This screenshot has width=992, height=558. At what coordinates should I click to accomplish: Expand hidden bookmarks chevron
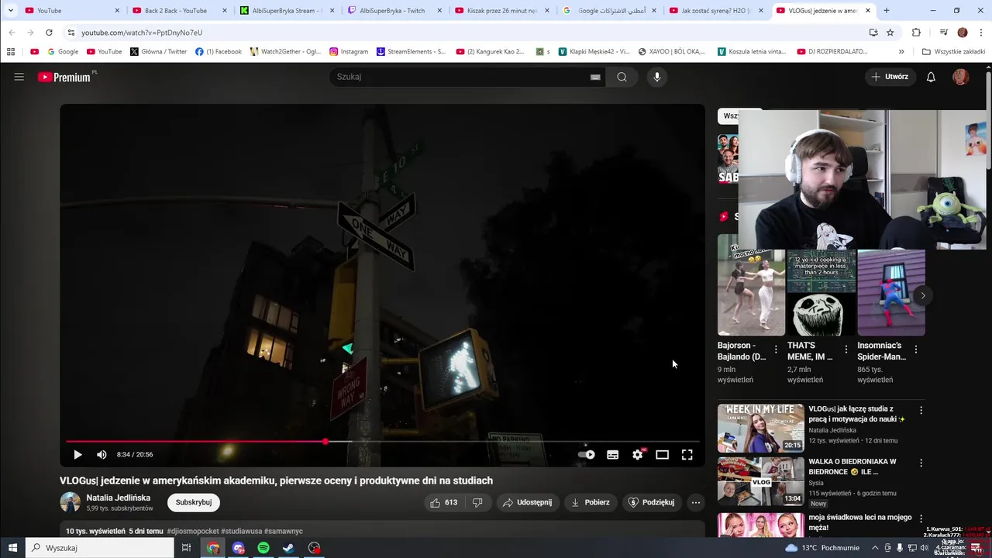coord(901,52)
